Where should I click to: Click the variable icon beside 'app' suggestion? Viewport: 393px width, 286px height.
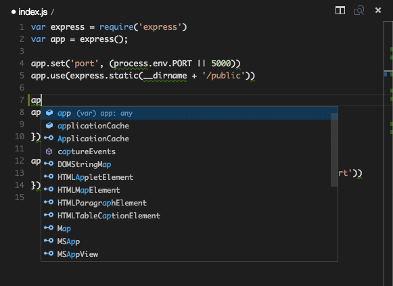coord(49,113)
